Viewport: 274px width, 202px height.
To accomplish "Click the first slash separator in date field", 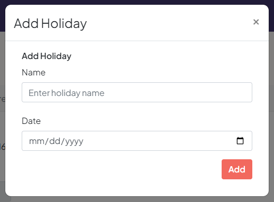I will [47, 141].
